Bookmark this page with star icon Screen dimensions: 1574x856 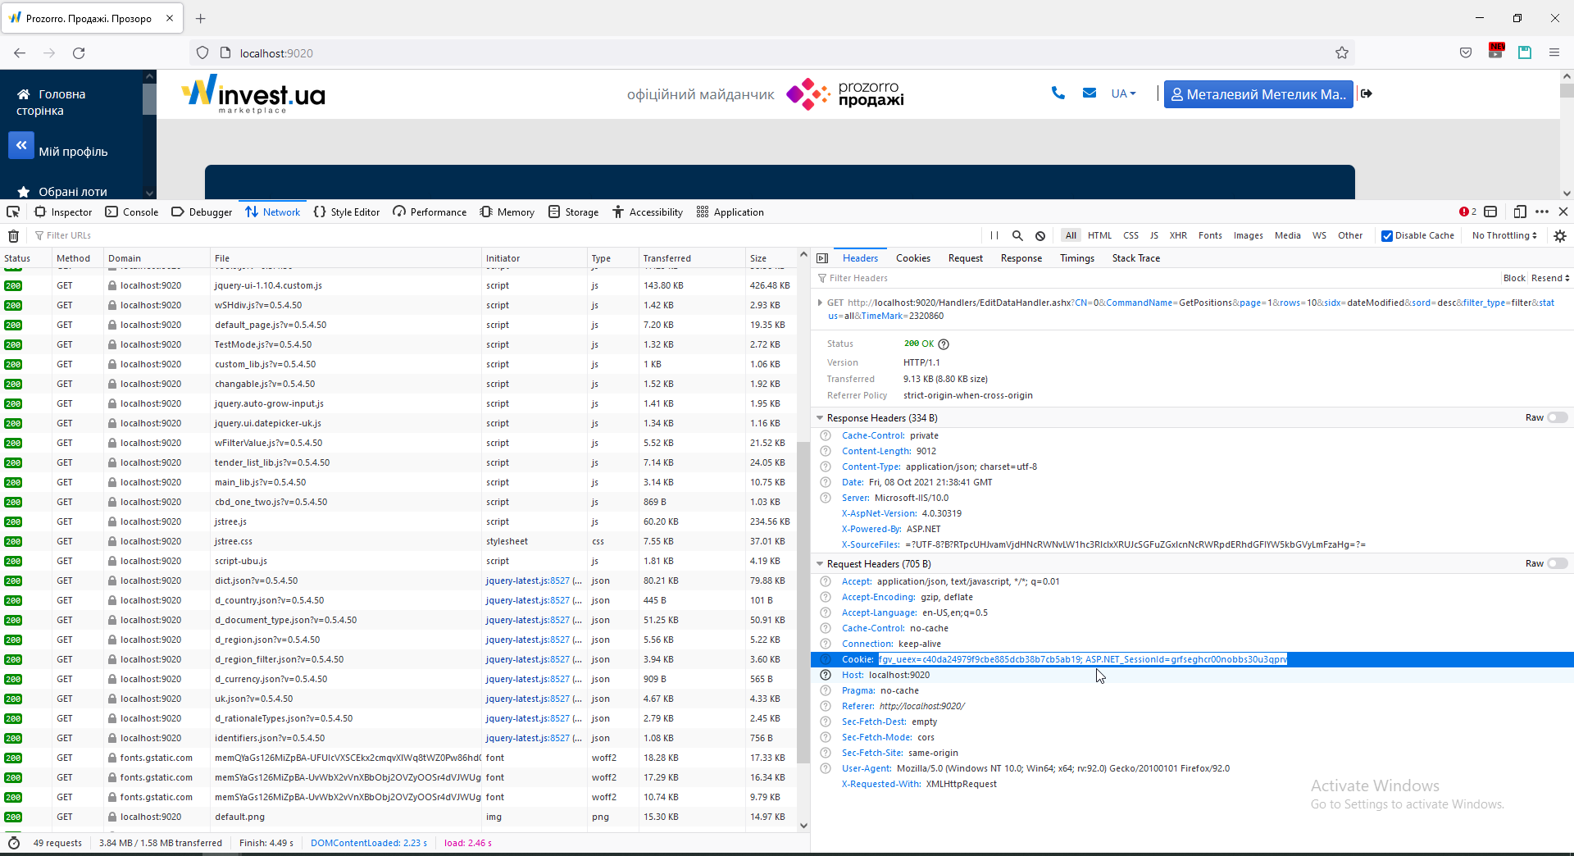(1342, 52)
